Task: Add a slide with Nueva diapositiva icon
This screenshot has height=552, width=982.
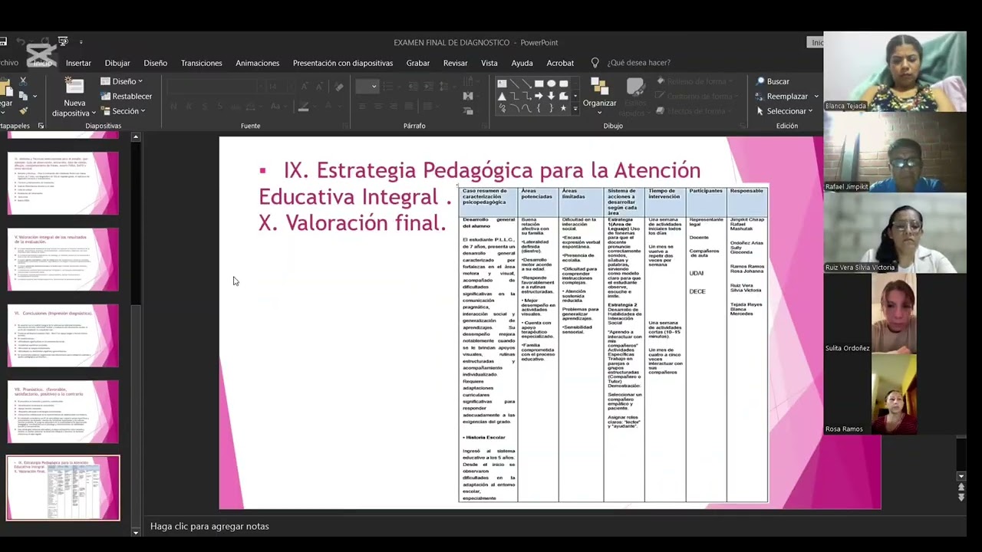Action: [x=75, y=86]
